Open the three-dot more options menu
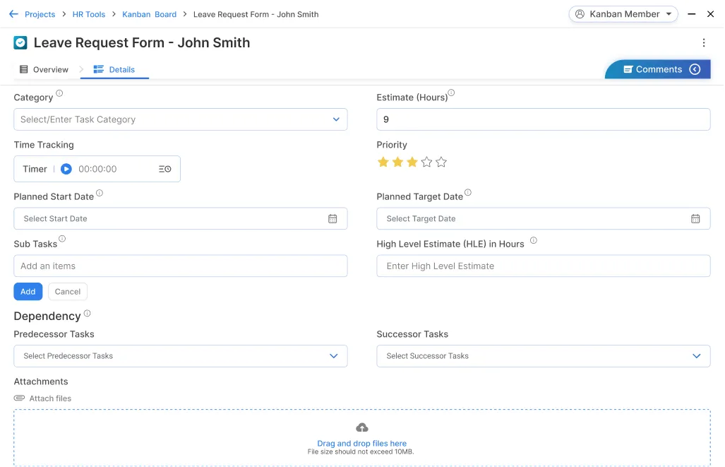The image size is (725, 467). 703,43
